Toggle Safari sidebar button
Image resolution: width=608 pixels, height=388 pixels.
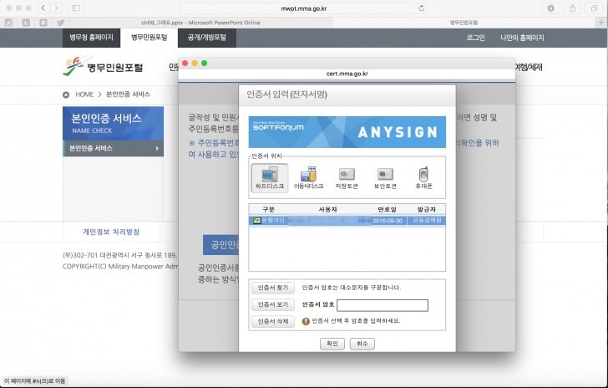[x=75, y=8]
